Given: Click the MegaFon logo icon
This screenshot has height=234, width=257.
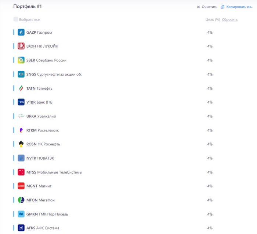Looking at the screenshot, I should point(21,200).
